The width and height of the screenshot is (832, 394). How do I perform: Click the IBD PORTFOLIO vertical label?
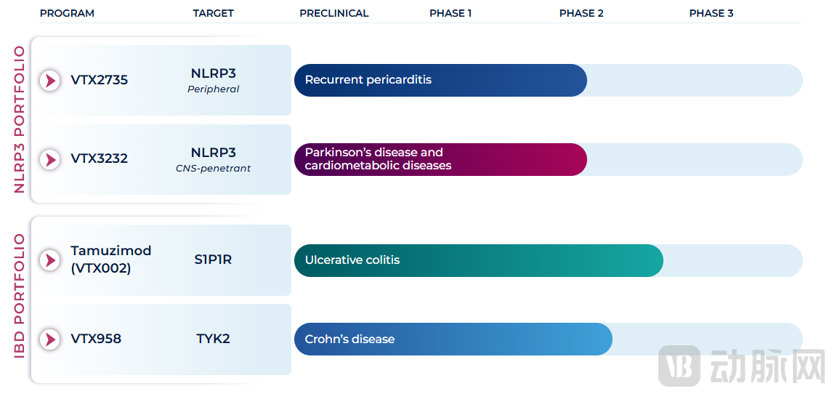coord(19,296)
